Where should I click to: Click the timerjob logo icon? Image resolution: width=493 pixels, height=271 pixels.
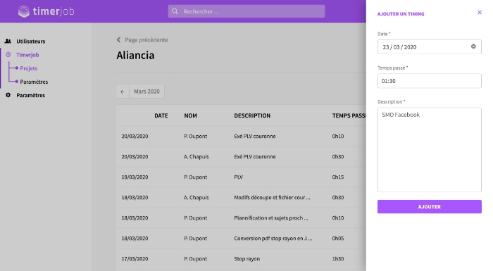(23, 11)
